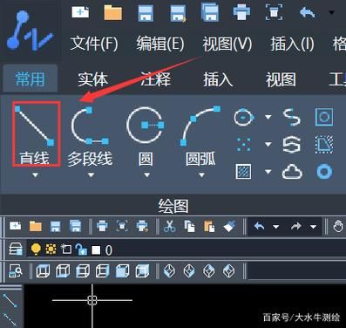This screenshot has height=328, width=346.
Task: Open dropdown arrow next to points tool
Action: click(x=268, y=144)
